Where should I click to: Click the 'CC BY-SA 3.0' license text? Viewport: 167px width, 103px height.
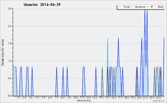158,101
